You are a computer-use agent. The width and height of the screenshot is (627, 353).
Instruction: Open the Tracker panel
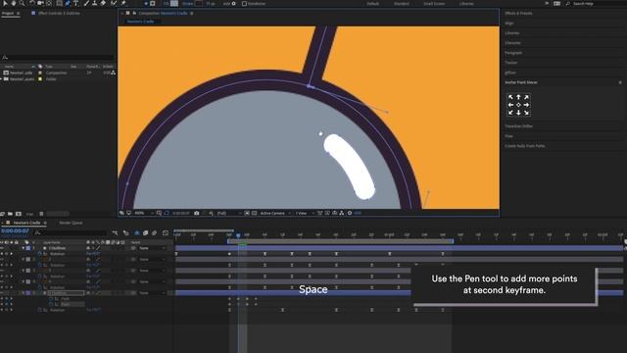(x=510, y=63)
